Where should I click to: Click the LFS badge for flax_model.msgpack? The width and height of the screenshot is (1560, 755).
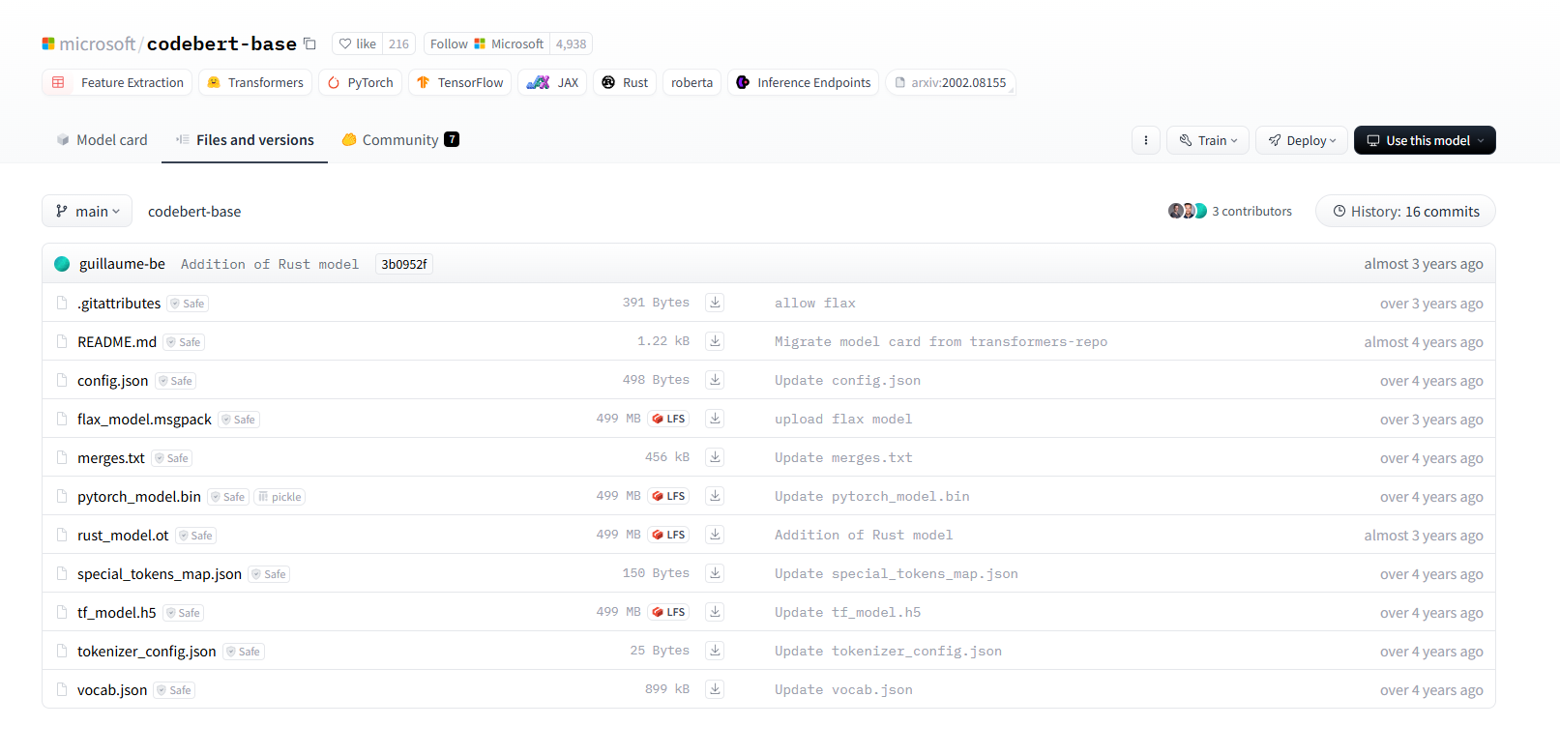coord(668,419)
